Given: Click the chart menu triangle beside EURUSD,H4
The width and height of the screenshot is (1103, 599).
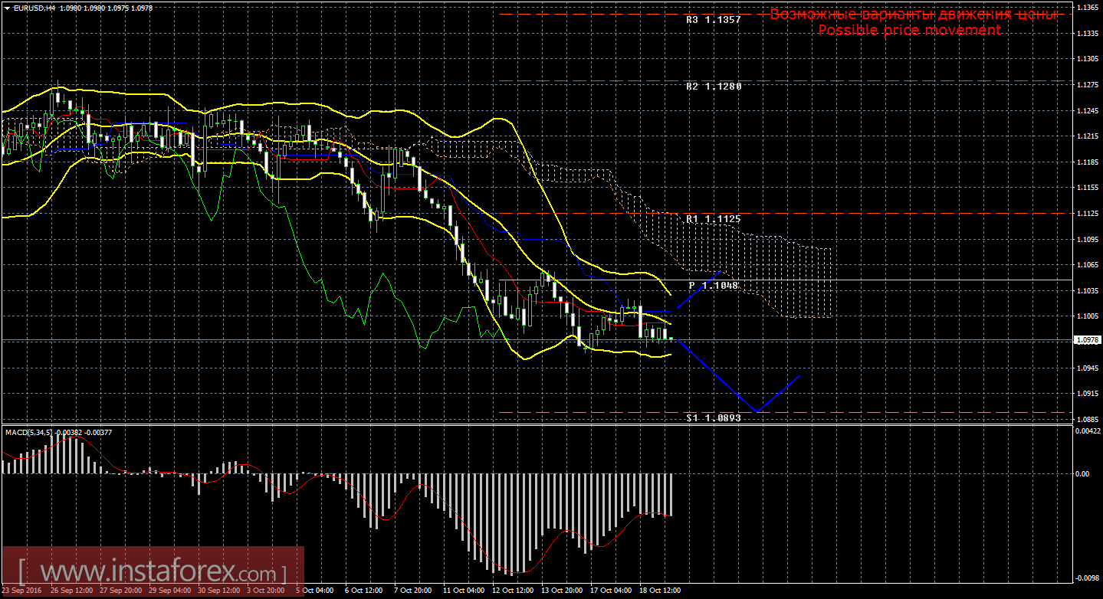Looking at the screenshot, I should (x=7, y=7).
